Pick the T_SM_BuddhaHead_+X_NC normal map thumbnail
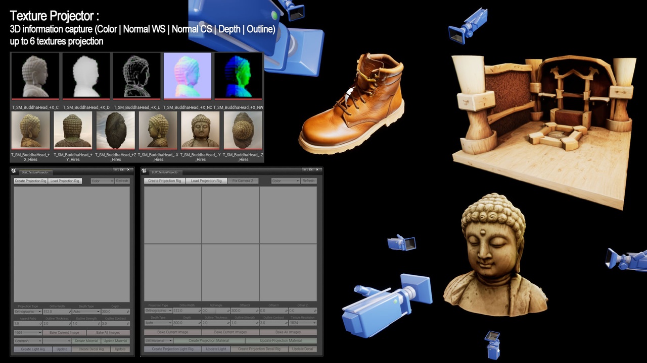Viewport: 647px width, 363px height. coord(188,76)
